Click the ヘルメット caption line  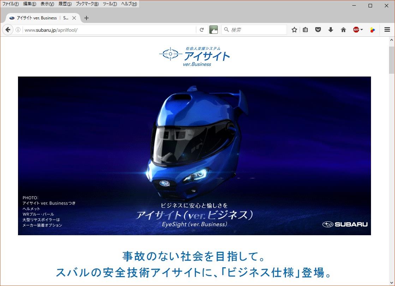click(31, 209)
